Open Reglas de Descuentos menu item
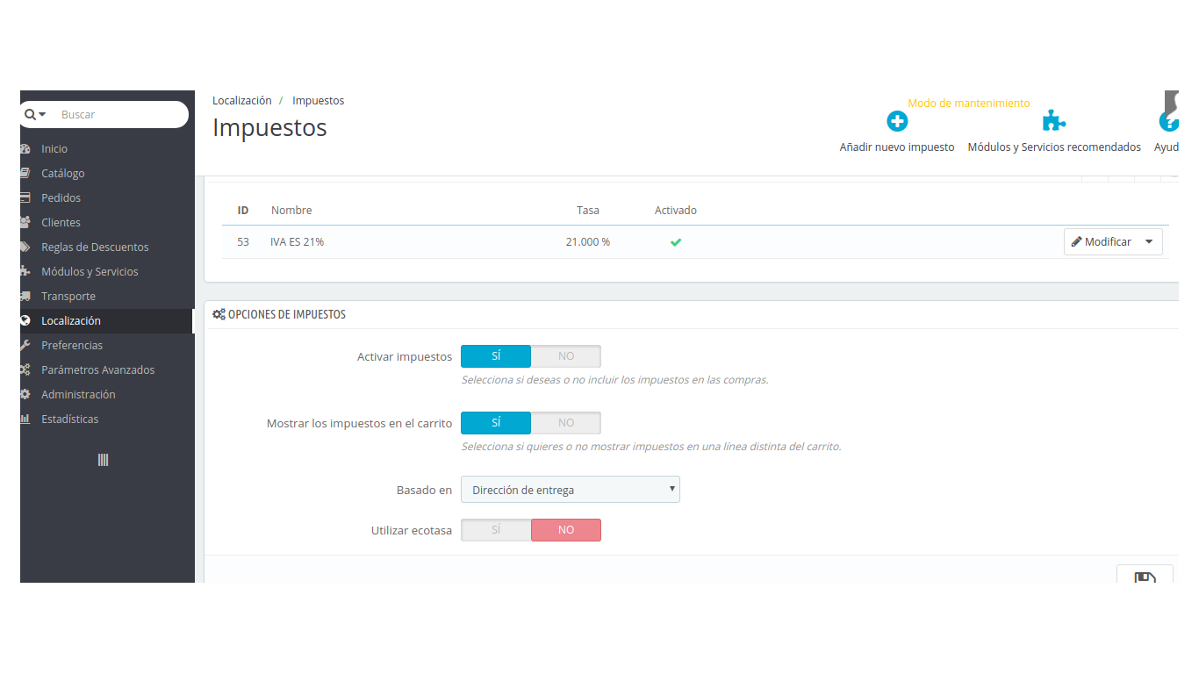 click(95, 247)
